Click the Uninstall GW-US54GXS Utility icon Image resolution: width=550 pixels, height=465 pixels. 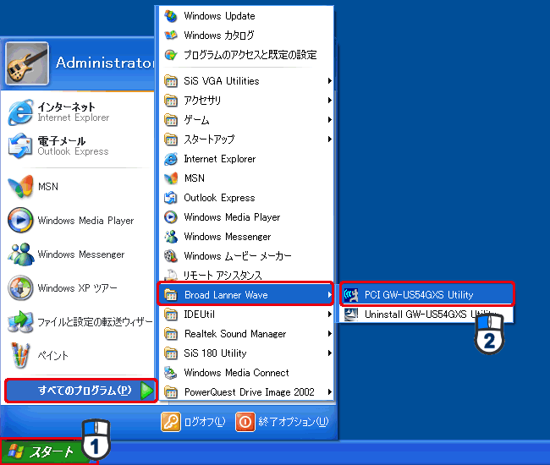[x=351, y=315]
